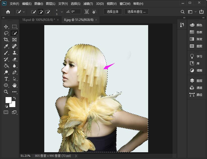Select the Clone Stamp tool
This screenshot has width=207, height=159.
(x=14, y=53)
